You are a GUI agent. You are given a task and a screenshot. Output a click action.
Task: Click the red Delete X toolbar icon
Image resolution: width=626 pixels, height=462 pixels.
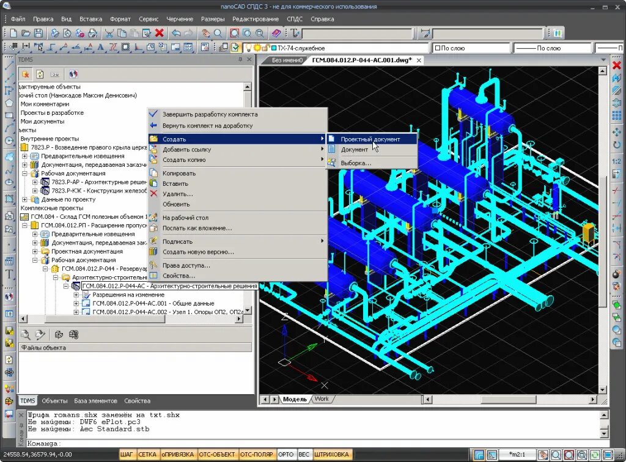(160, 33)
